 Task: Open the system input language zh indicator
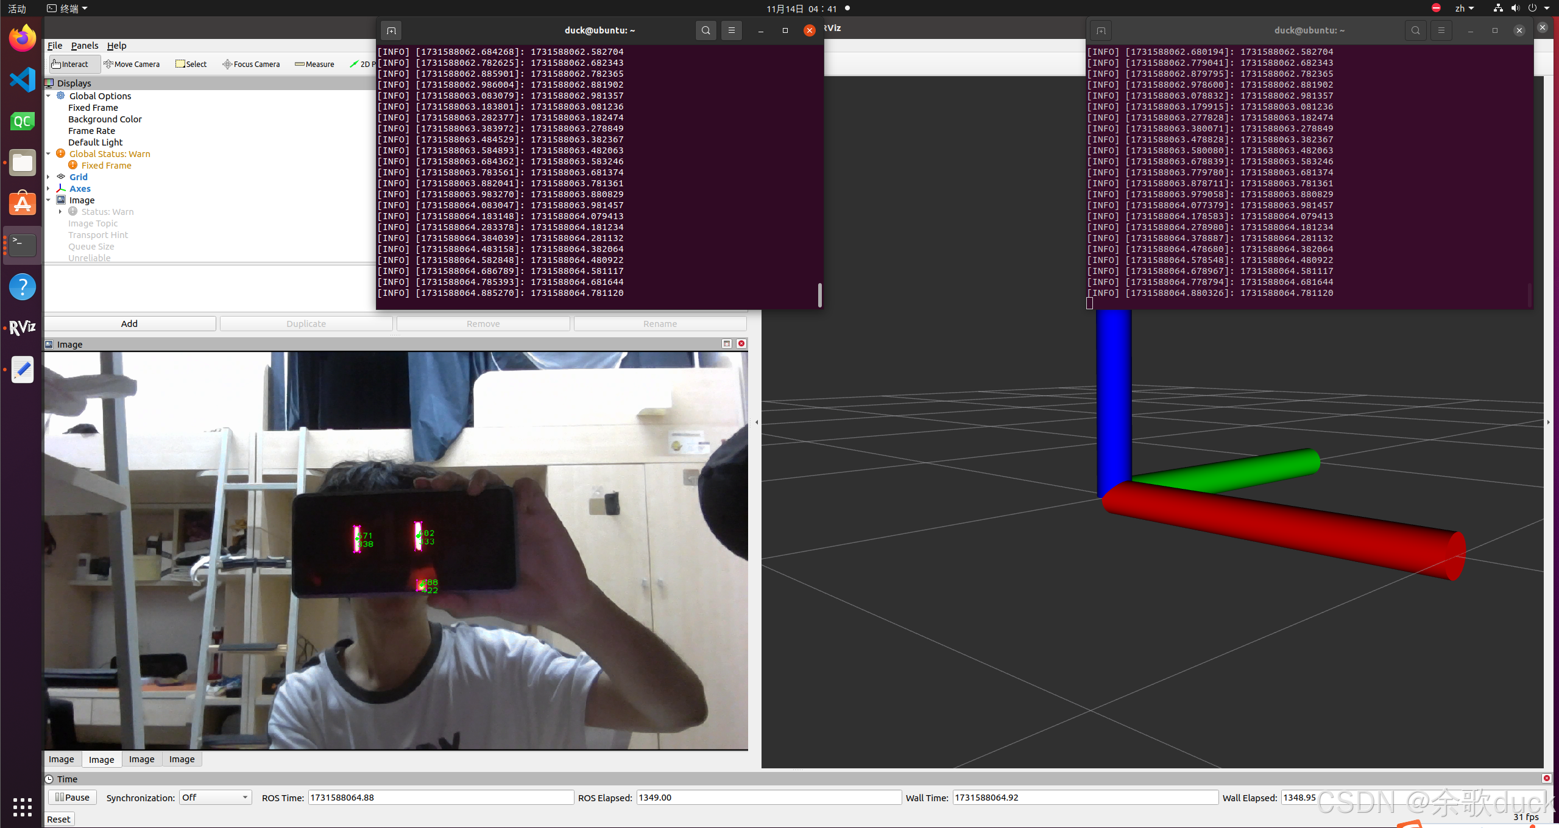(x=1463, y=9)
